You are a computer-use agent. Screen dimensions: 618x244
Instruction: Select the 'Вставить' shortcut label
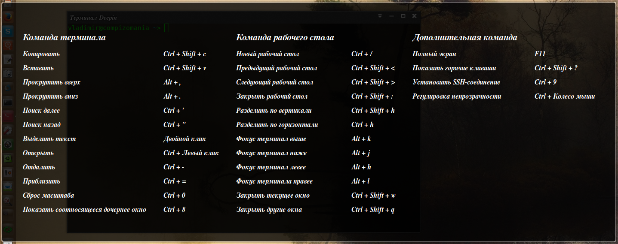click(38, 68)
